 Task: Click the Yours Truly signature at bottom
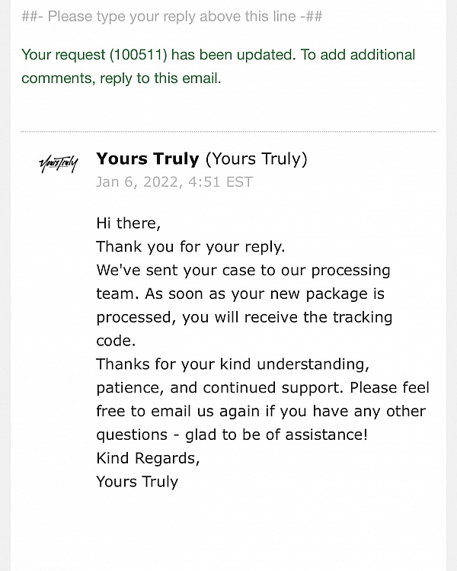pyautogui.click(x=137, y=482)
